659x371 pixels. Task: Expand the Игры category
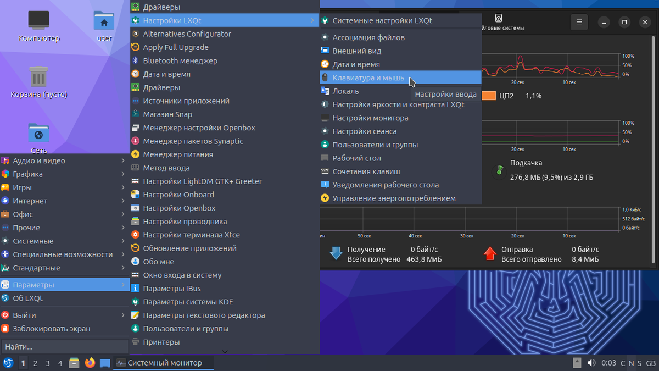click(x=65, y=187)
